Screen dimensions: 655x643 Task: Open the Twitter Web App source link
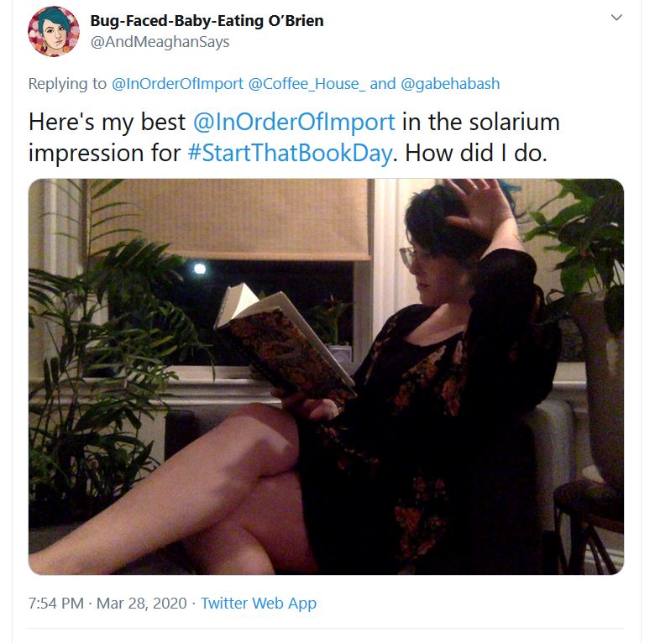pyautogui.click(x=259, y=604)
